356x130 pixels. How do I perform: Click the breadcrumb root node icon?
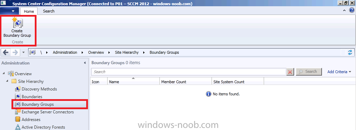click(x=33, y=53)
